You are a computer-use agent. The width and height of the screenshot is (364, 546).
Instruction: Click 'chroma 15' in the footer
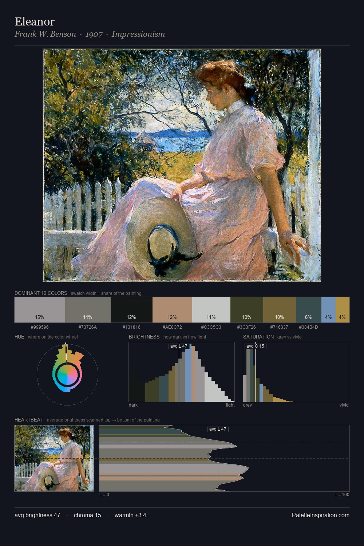pos(87,515)
